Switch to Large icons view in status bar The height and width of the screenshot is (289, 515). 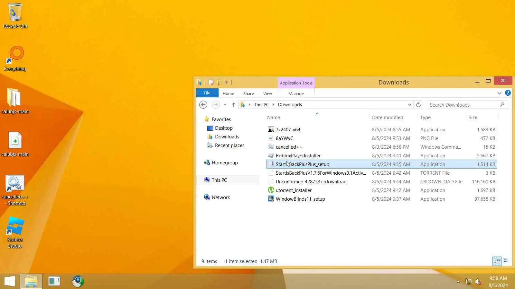pos(506,261)
